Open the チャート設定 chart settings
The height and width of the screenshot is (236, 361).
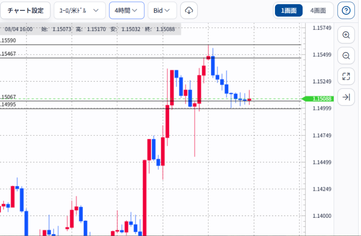point(25,10)
